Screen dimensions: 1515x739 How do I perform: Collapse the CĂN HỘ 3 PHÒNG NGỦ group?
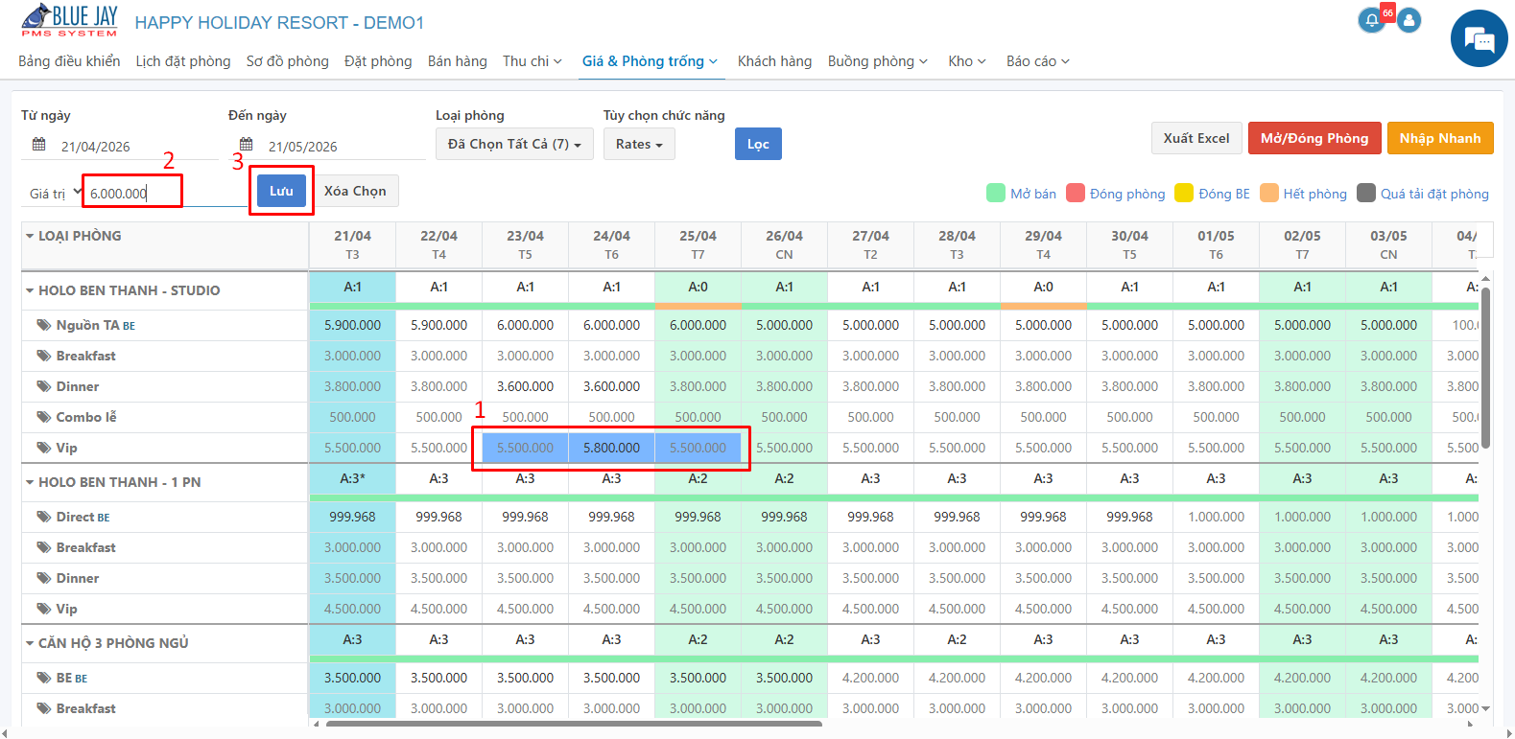pos(30,643)
